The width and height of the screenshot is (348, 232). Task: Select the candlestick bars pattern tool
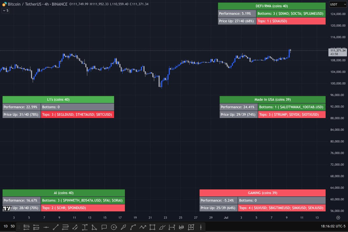tap(181, 227)
